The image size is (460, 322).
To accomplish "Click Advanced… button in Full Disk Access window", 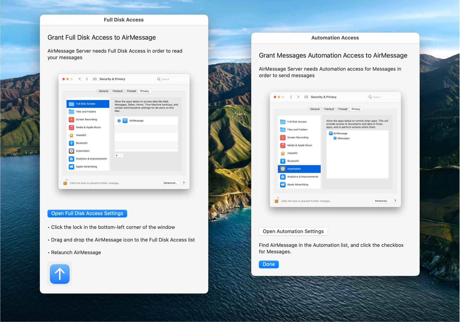I will click(170, 183).
